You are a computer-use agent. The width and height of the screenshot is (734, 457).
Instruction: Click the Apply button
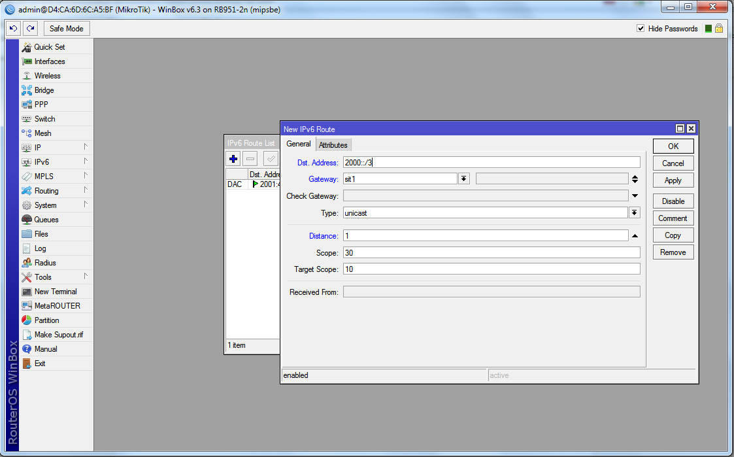coord(673,180)
